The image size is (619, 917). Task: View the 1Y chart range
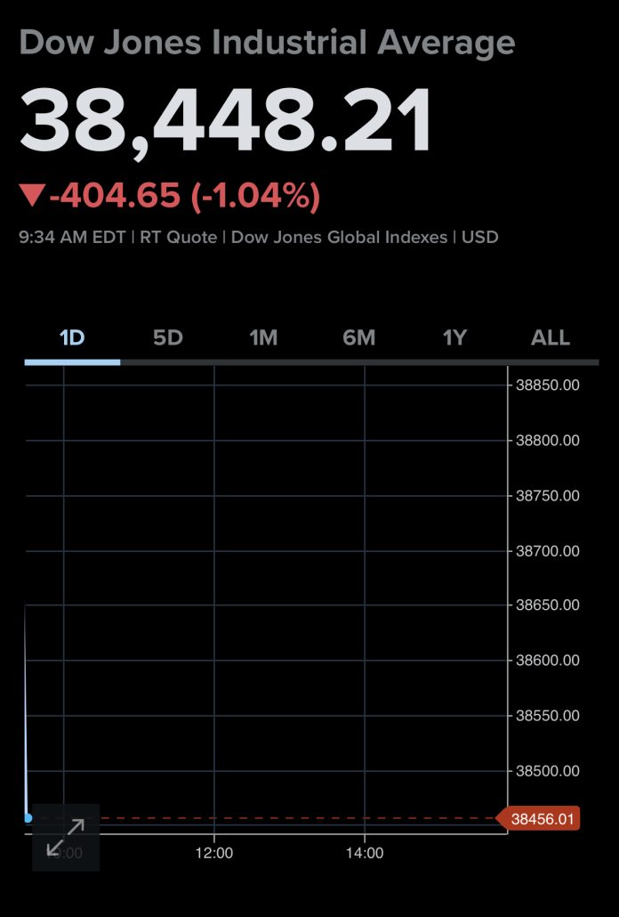(x=454, y=338)
